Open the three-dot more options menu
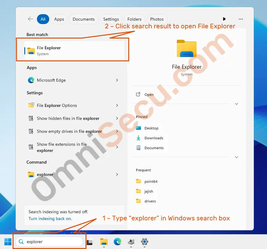The width and height of the screenshot is (267, 249). [241, 19]
